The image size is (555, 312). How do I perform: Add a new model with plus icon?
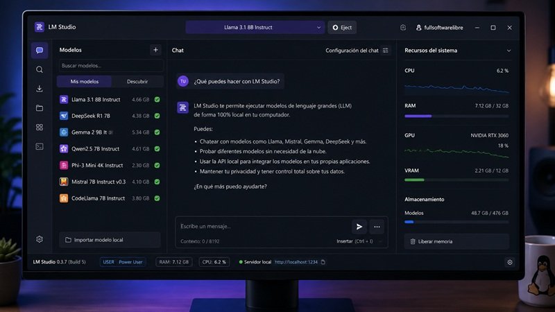pos(155,50)
